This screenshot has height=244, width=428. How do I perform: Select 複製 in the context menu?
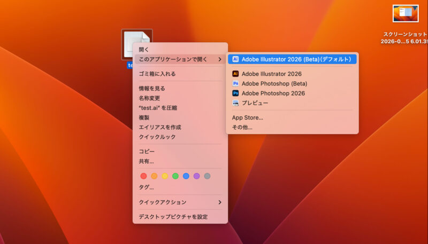[x=180, y=117]
